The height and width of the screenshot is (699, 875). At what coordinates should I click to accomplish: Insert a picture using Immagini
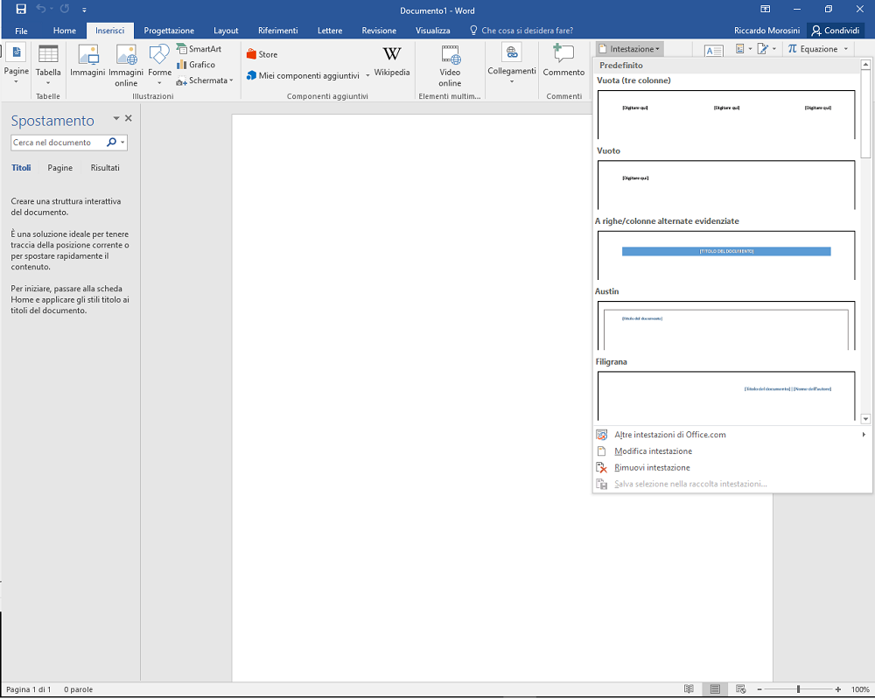87,61
